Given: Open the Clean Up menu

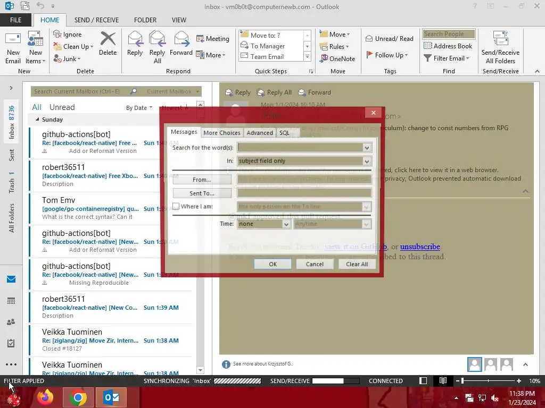Looking at the screenshot, I should click(73, 47).
